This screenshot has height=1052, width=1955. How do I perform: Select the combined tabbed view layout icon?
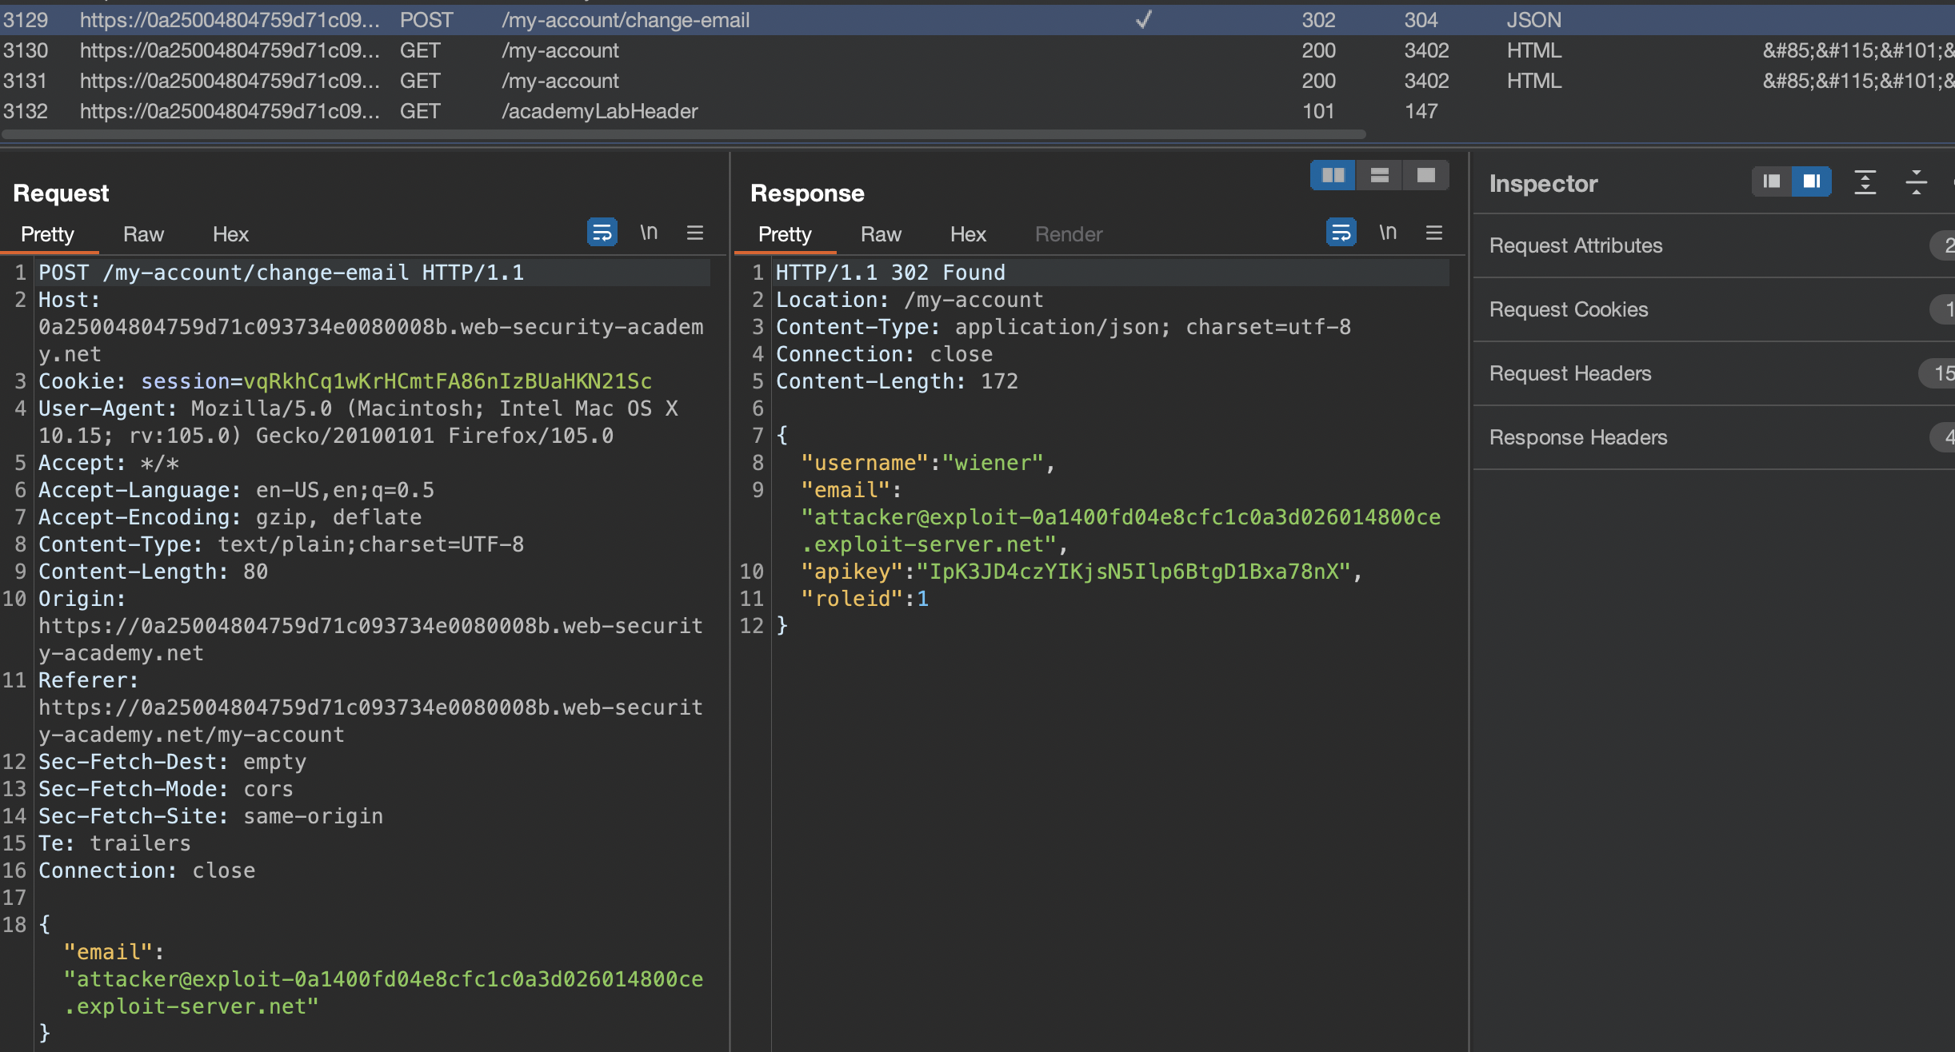1425,175
